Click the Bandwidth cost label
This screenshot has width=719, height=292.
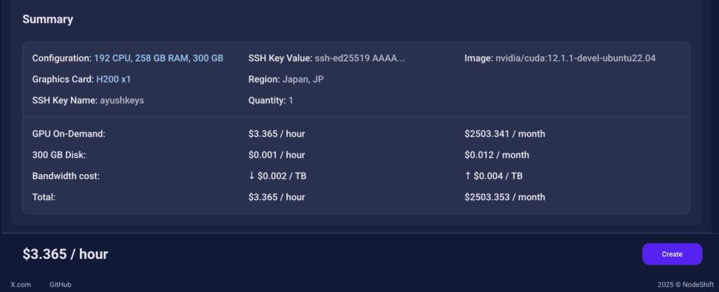(66, 176)
